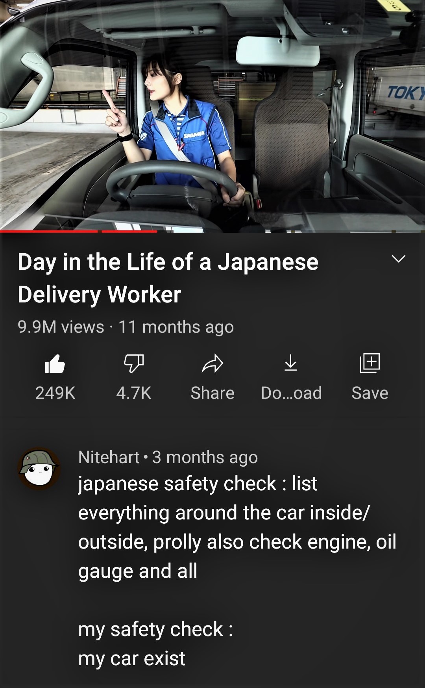Click the Do...oad download label

(291, 393)
